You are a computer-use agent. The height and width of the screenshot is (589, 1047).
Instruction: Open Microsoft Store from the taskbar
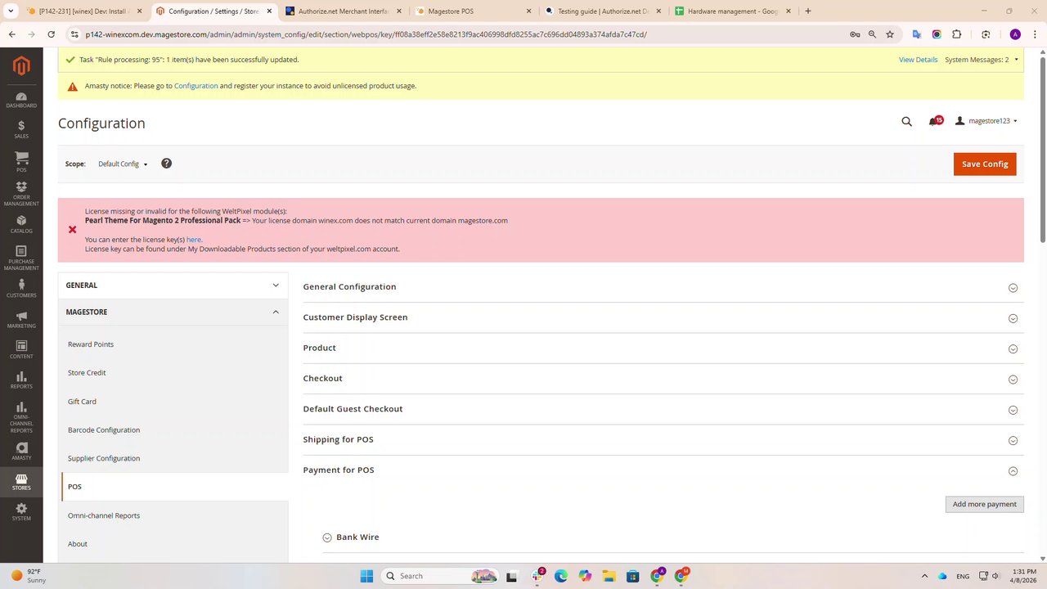pos(632,576)
